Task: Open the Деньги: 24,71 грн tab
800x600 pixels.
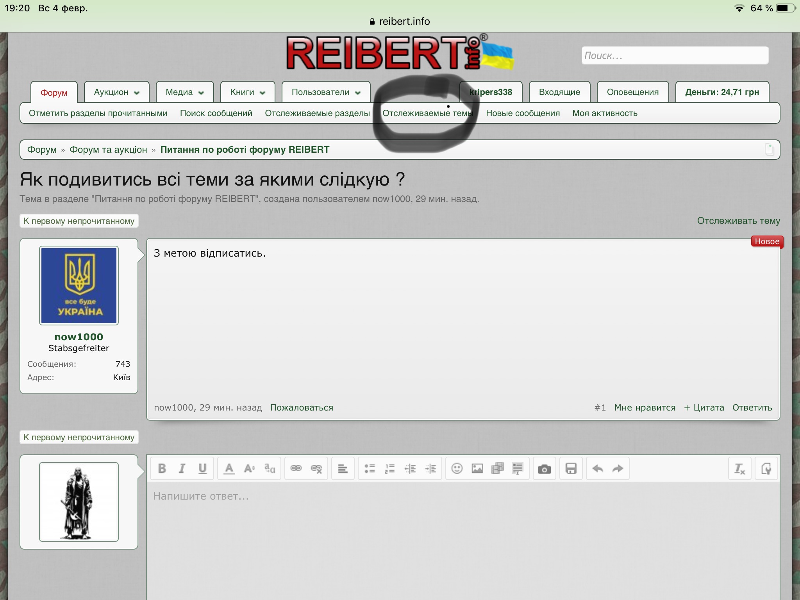Action: pyautogui.click(x=722, y=92)
